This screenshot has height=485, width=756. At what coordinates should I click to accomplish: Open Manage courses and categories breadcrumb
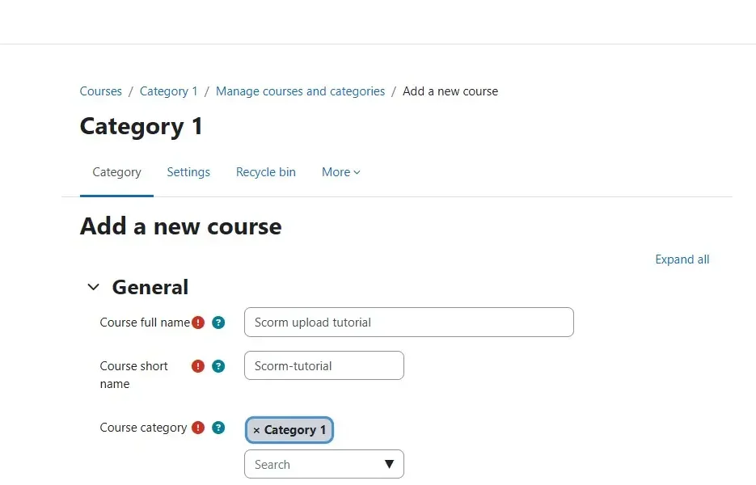pyautogui.click(x=300, y=91)
